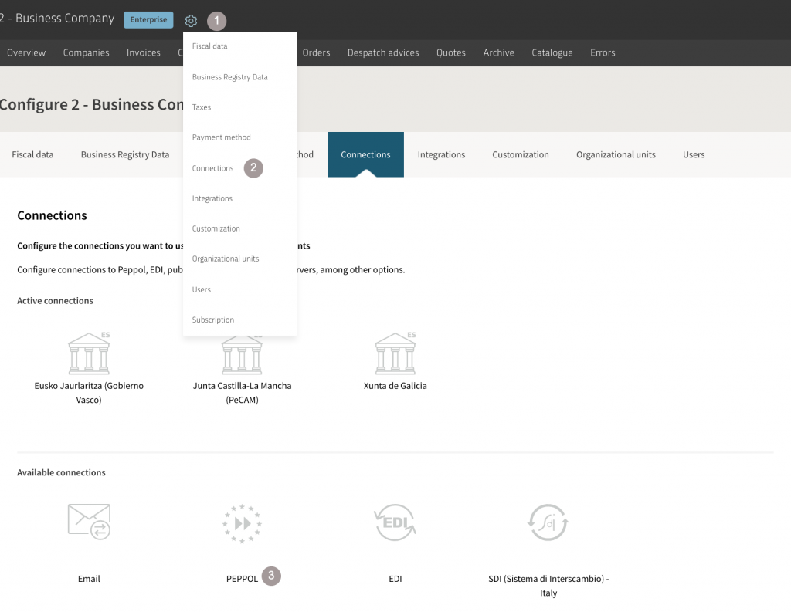Select Taxes from the settings dropdown
791x612 pixels.
click(x=202, y=107)
